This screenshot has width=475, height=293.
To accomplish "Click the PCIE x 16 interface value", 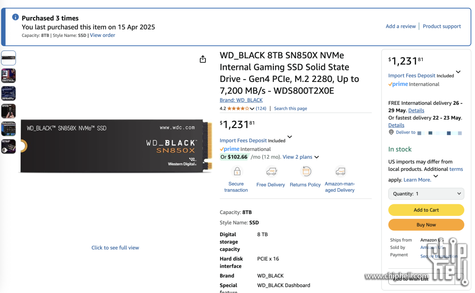I will (268, 259).
